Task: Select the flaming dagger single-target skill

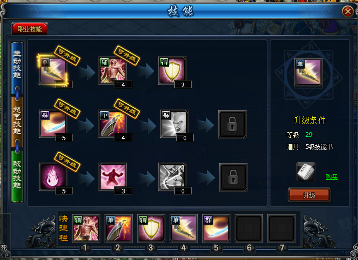Action: click(112, 124)
